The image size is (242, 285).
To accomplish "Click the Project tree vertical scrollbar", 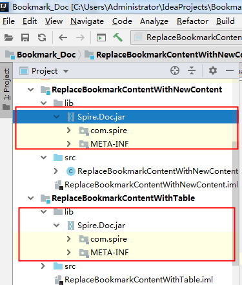I will tap(235, 204).
